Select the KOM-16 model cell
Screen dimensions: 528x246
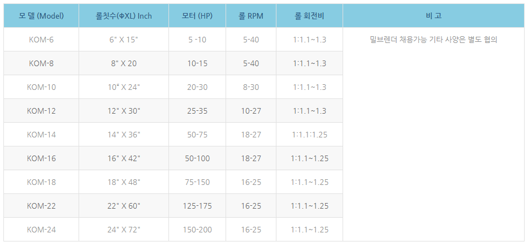tap(41, 158)
